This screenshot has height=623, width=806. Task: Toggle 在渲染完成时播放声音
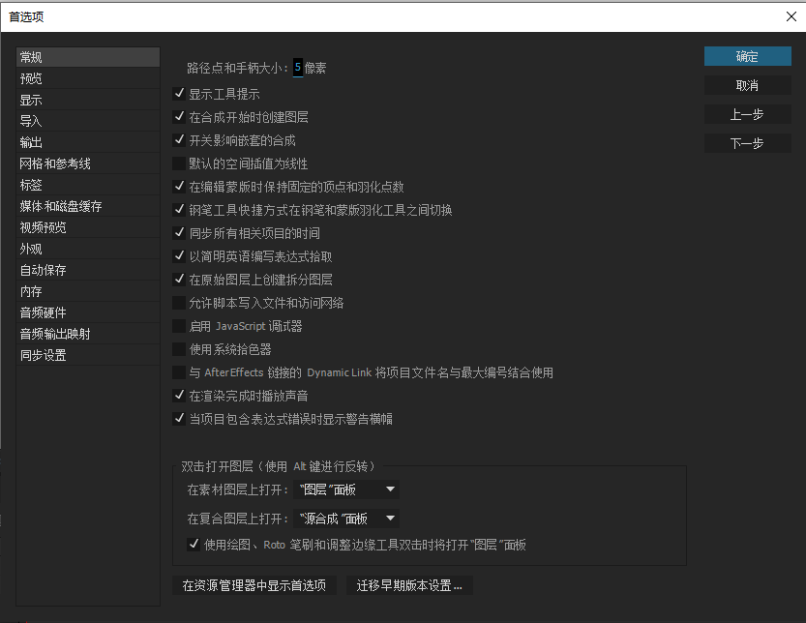[179, 396]
